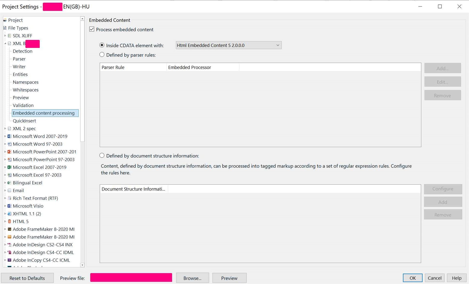Click the Preview button at bottom

pos(229,278)
